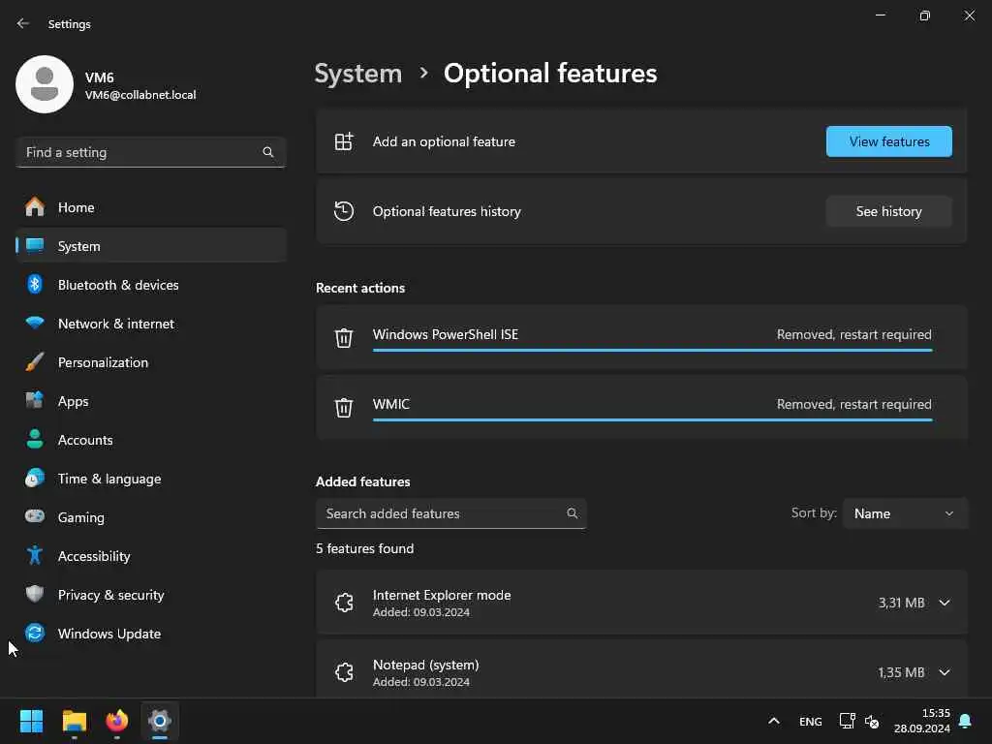Image resolution: width=992 pixels, height=744 pixels.
Task: Go to Windows Update section
Action: coord(108,634)
